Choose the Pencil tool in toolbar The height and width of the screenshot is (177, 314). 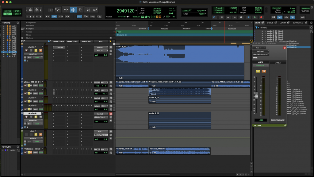pyautogui.click(x=95, y=10)
